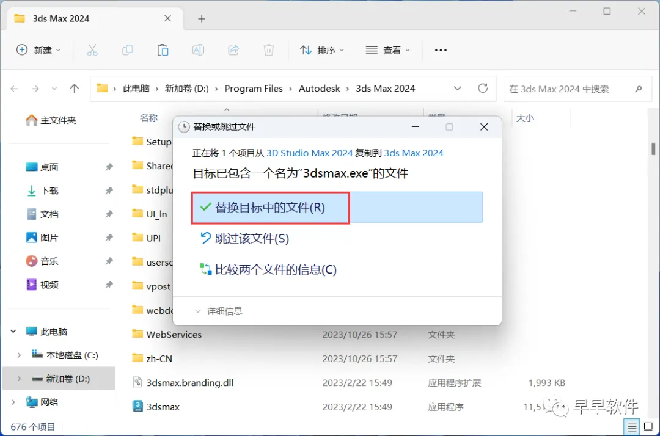Unpin Videos (视频) using its pin icon
Image resolution: width=660 pixels, height=436 pixels.
pos(109,285)
